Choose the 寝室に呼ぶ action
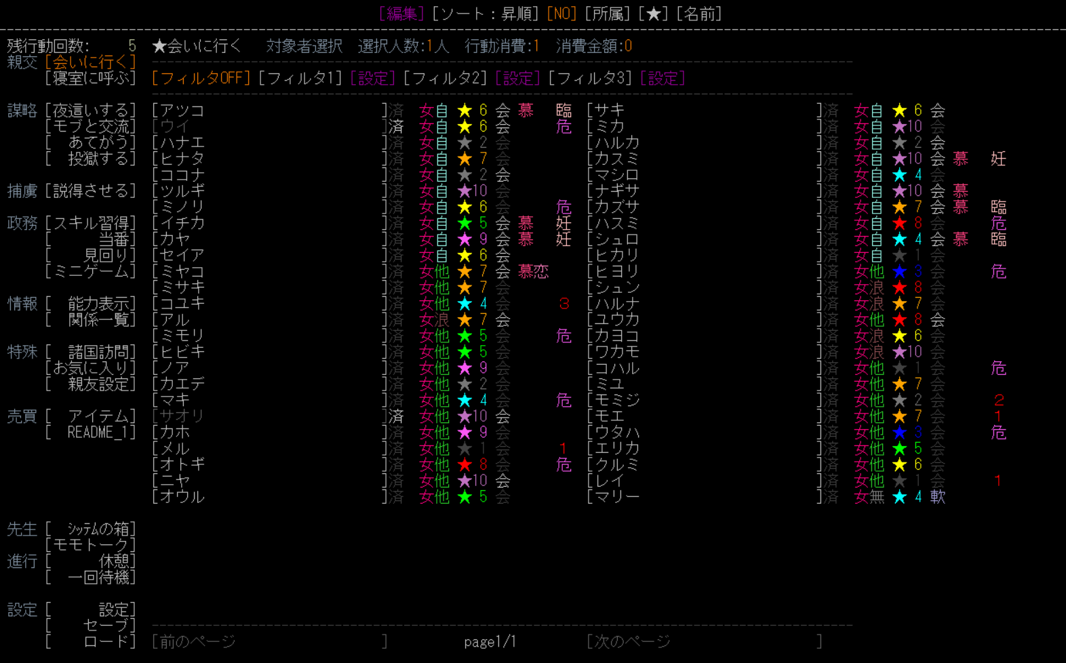1066x663 pixels. (x=91, y=78)
